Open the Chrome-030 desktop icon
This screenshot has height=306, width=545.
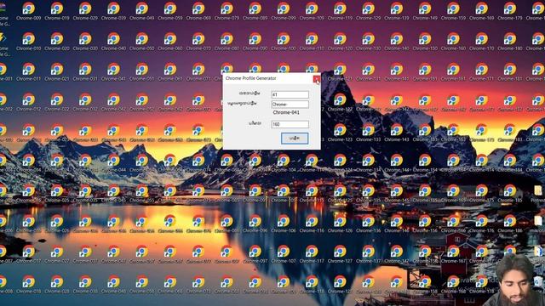pyautogui.click(x=85, y=42)
